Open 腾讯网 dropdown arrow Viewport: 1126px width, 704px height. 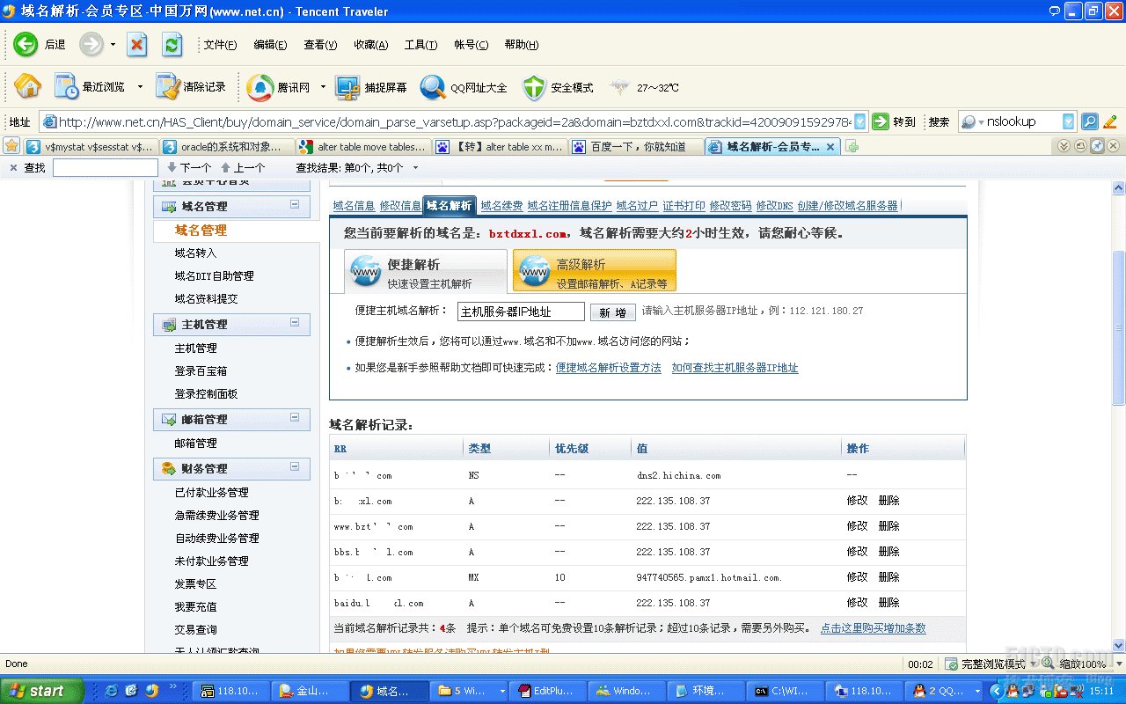coord(323,87)
